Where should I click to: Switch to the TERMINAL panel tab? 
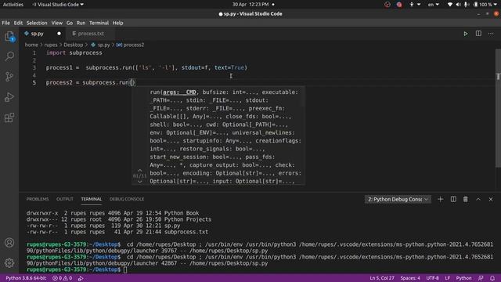tap(92, 199)
